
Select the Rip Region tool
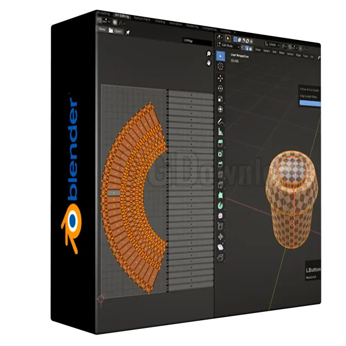pos(220,258)
